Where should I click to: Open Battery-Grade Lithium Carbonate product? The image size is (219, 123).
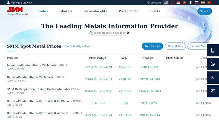point(30,77)
